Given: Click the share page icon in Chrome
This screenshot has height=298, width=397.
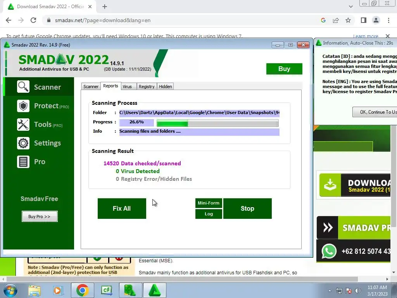Looking at the screenshot, I should tap(336, 20).
